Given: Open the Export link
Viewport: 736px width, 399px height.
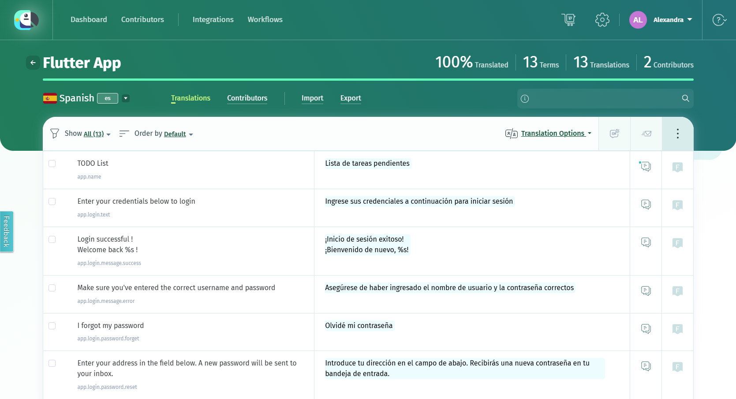Looking at the screenshot, I should point(351,98).
